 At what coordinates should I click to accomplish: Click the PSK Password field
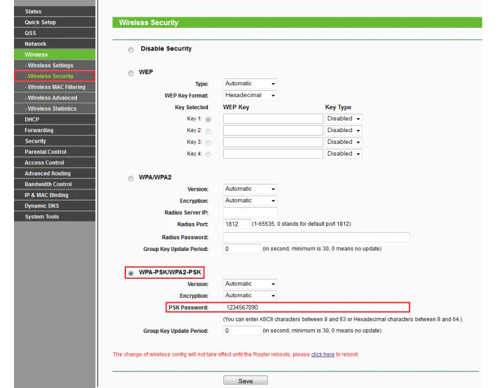[x=315, y=308]
